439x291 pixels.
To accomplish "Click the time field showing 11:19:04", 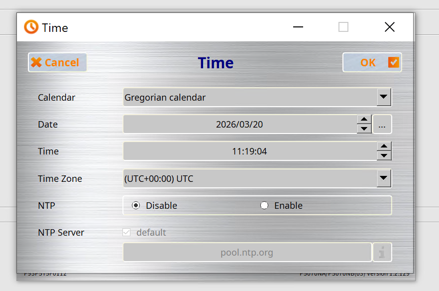I will point(249,151).
